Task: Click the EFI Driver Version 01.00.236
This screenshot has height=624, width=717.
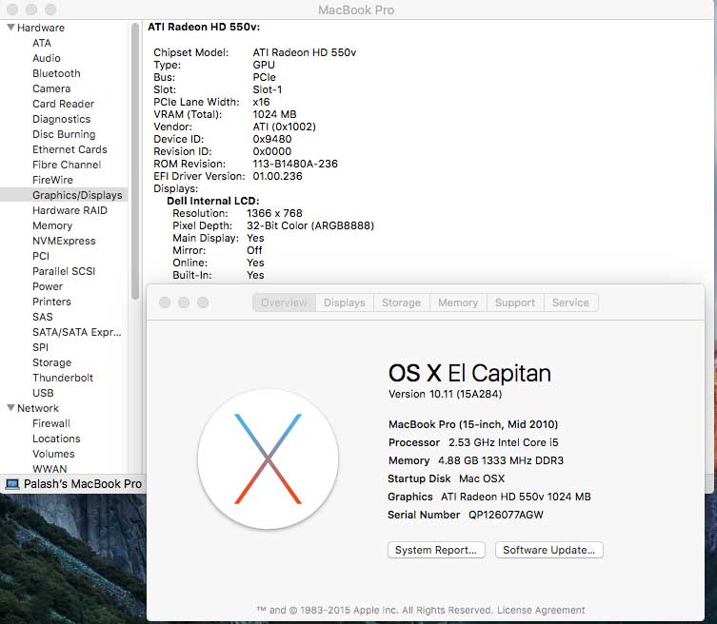Action: click(x=277, y=176)
